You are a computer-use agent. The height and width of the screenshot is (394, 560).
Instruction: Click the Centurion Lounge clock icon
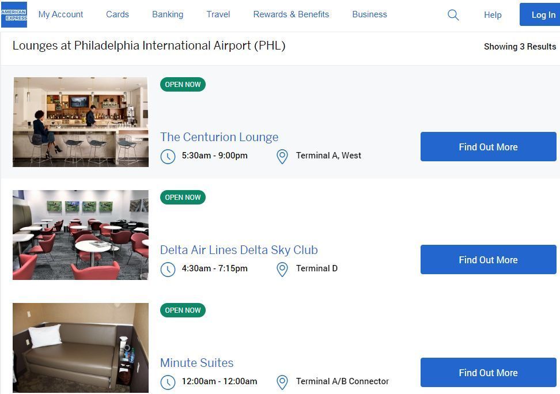coord(168,156)
